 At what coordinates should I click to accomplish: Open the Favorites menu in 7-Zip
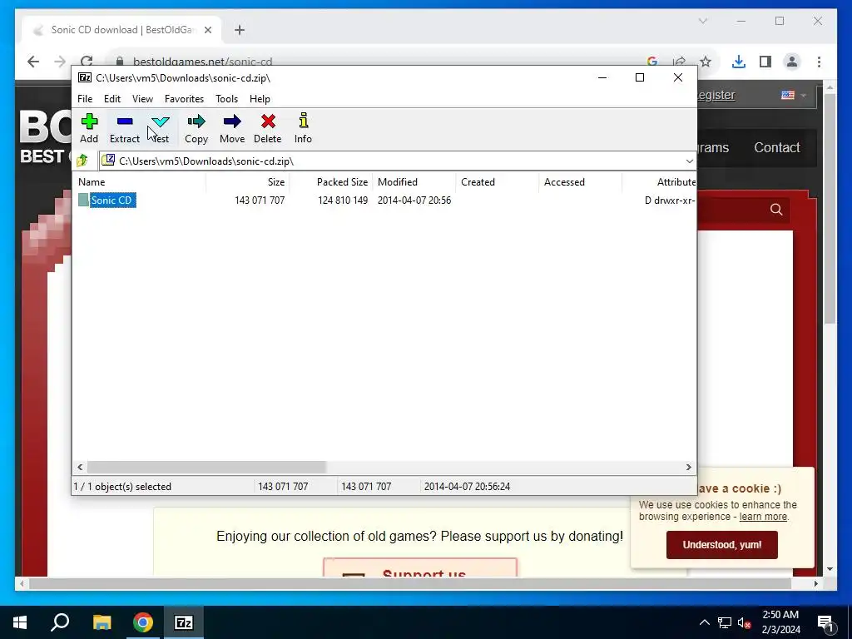184,99
